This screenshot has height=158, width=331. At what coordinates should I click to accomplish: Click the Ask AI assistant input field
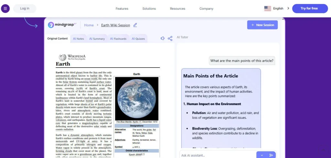click(217, 155)
